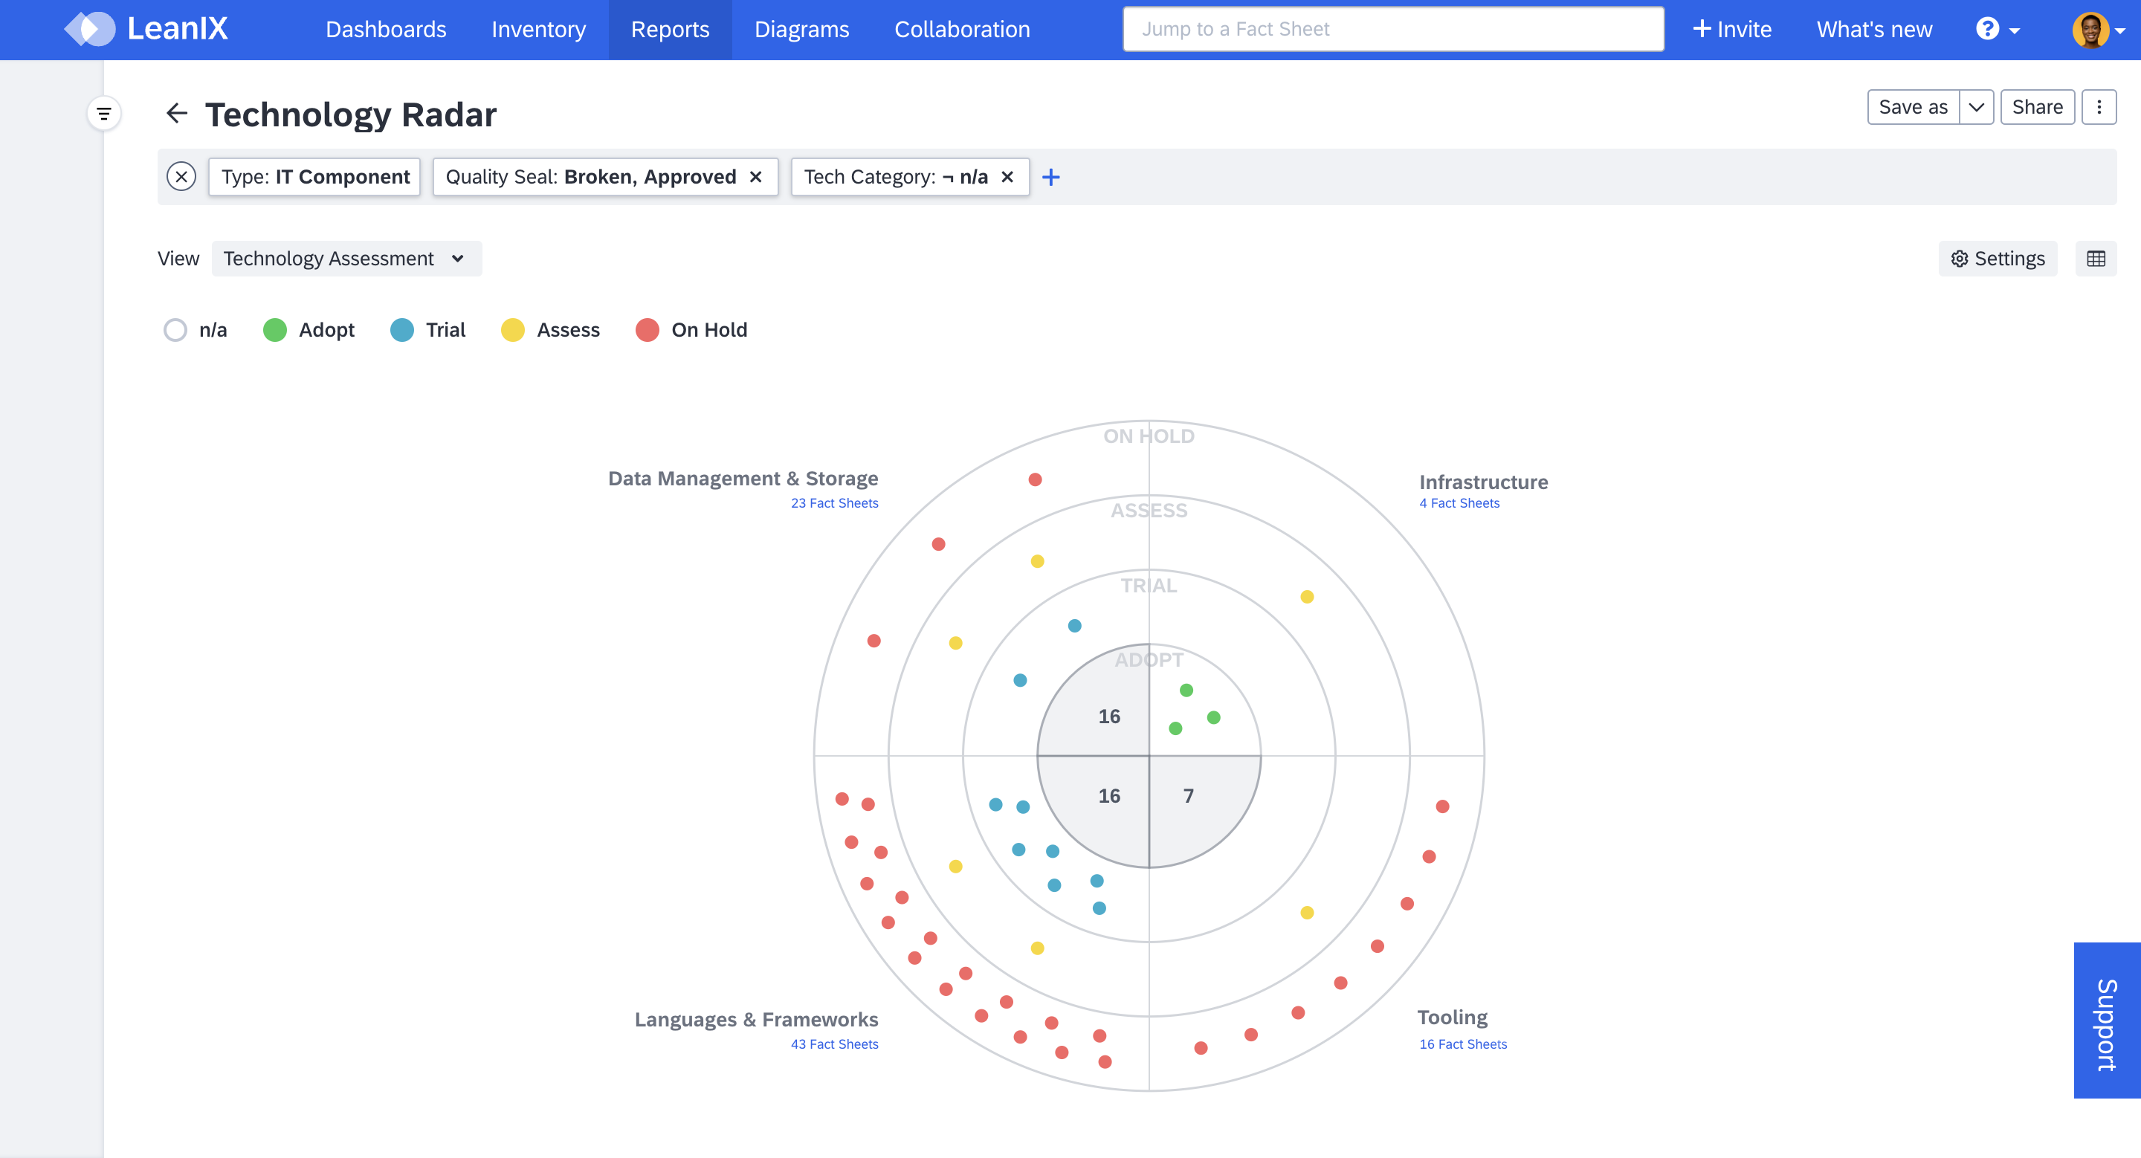Open the filter sidebar icon
This screenshot has width=2141, height=1158.
point(104,114)
